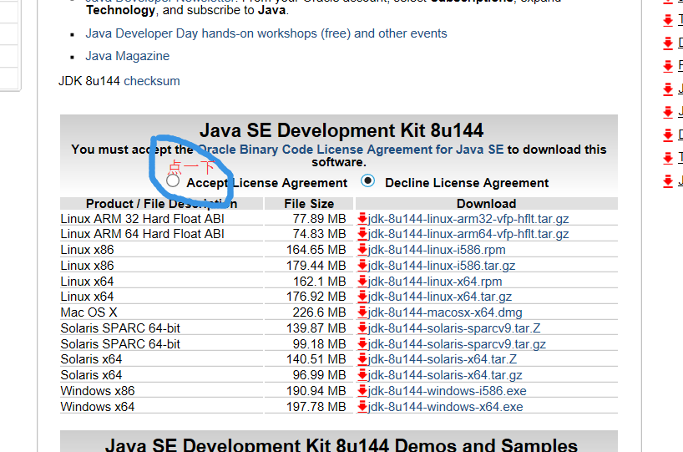Download jdk-8u144-windows-i586.exe via its link

point(448,391)
